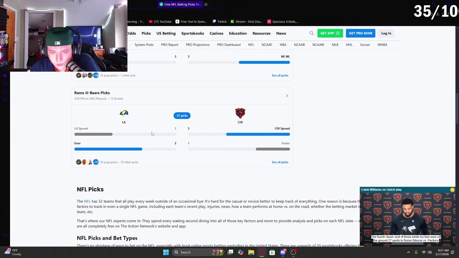Image resolution: width=459 pixels, height=258 pixels.
Task: Click the green GET APP button
Action: coord(330,33)
